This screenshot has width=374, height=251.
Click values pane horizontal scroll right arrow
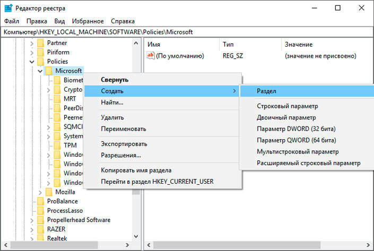point(368,245)
